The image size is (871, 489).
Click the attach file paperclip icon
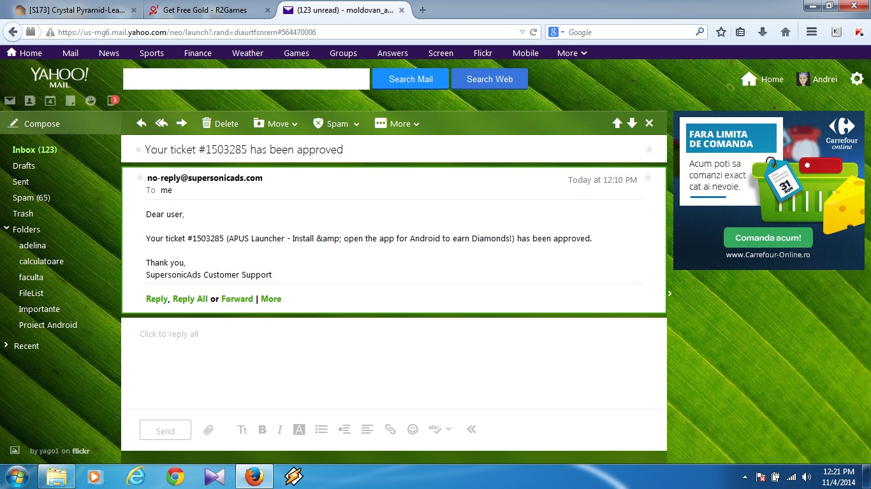(209, 430)
